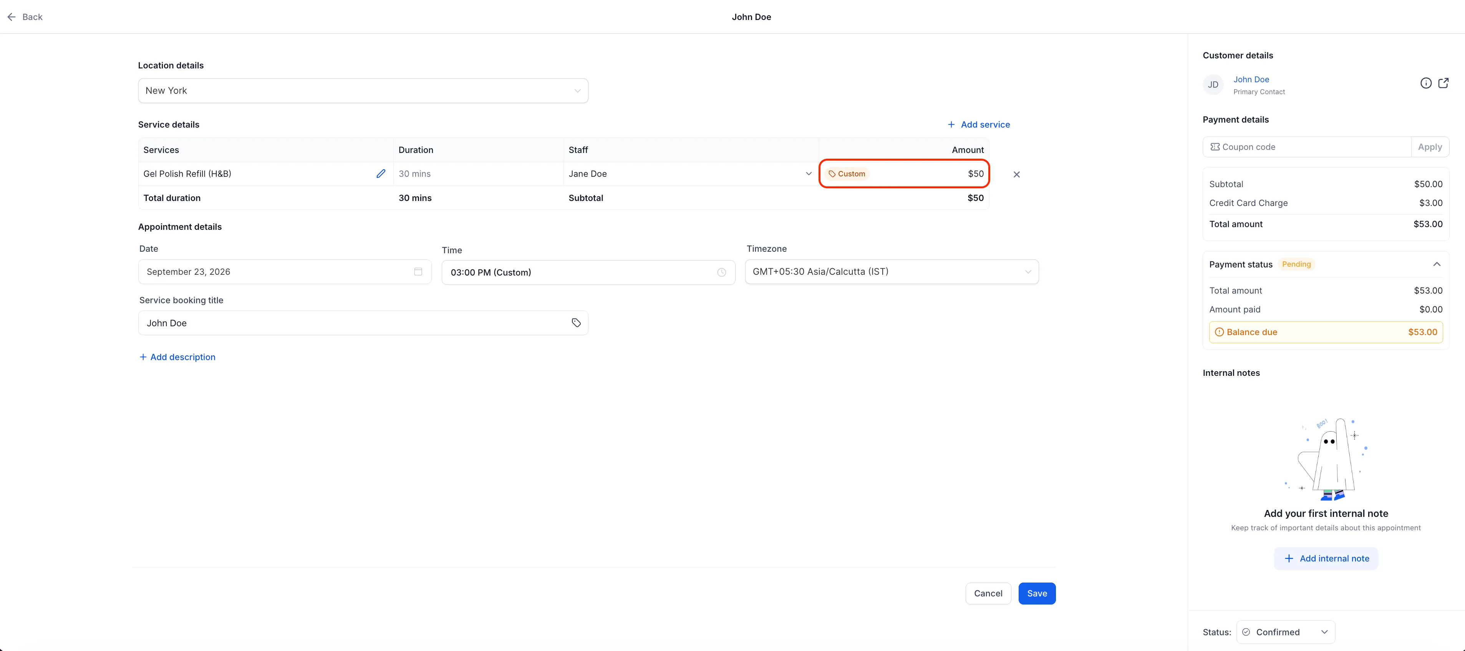1465x651 pixels.
Task: Click tag icon in booking title field
Action: point(576,323)
